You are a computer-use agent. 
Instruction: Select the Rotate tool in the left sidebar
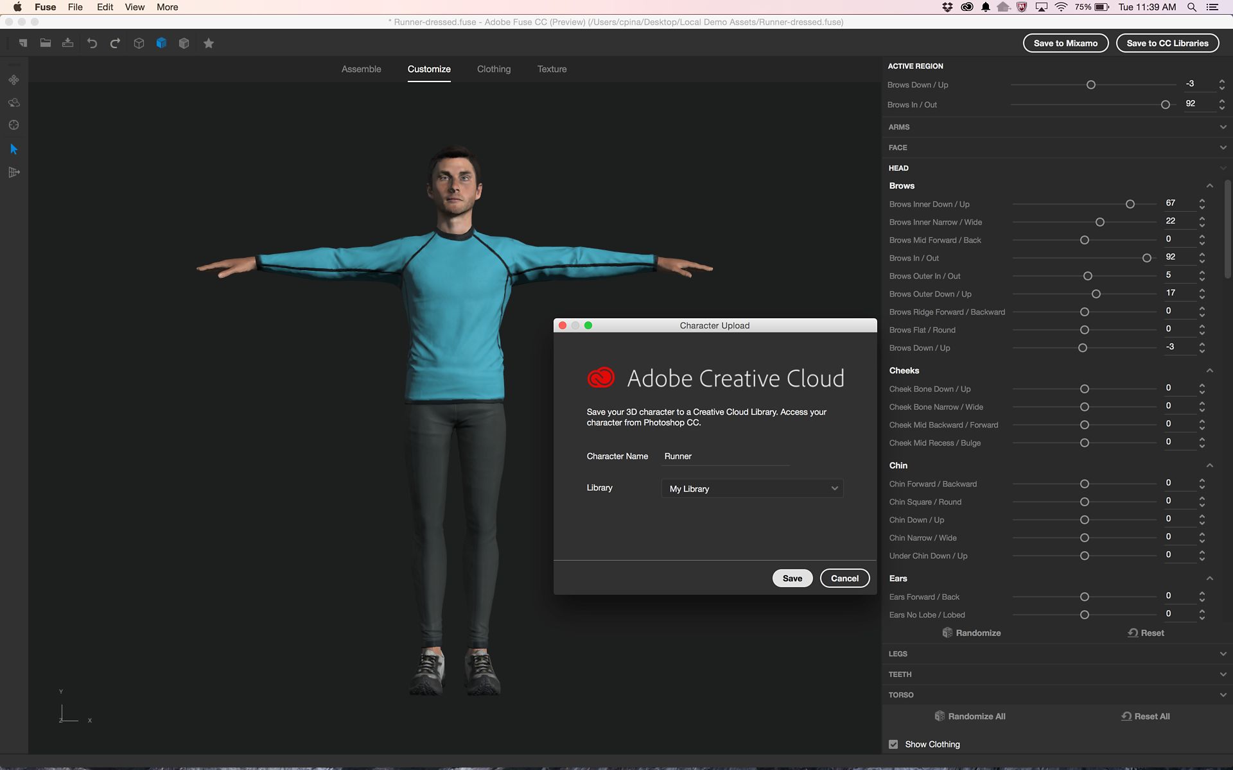tap(13, 103)
